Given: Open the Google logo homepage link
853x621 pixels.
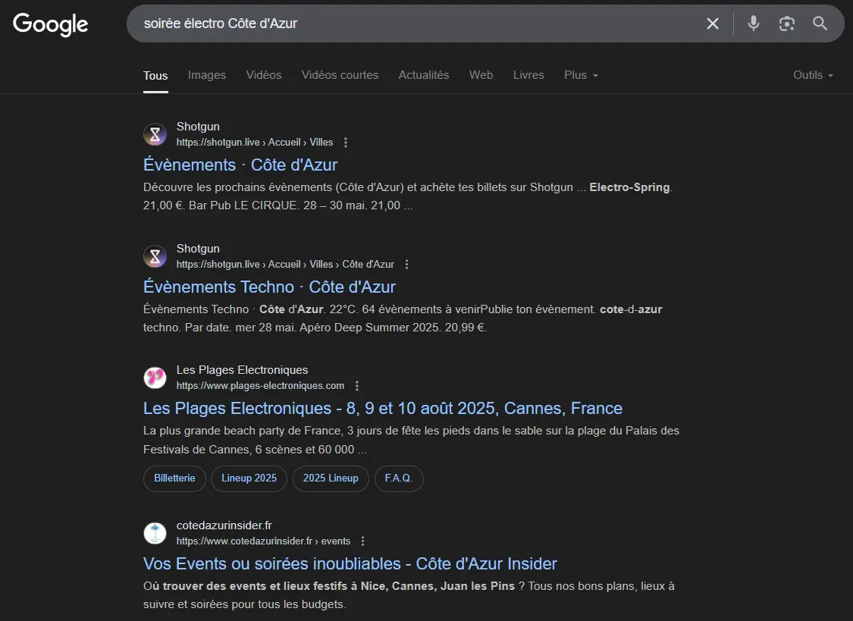Looking at the screenshot, I should [x=51, y=24].
